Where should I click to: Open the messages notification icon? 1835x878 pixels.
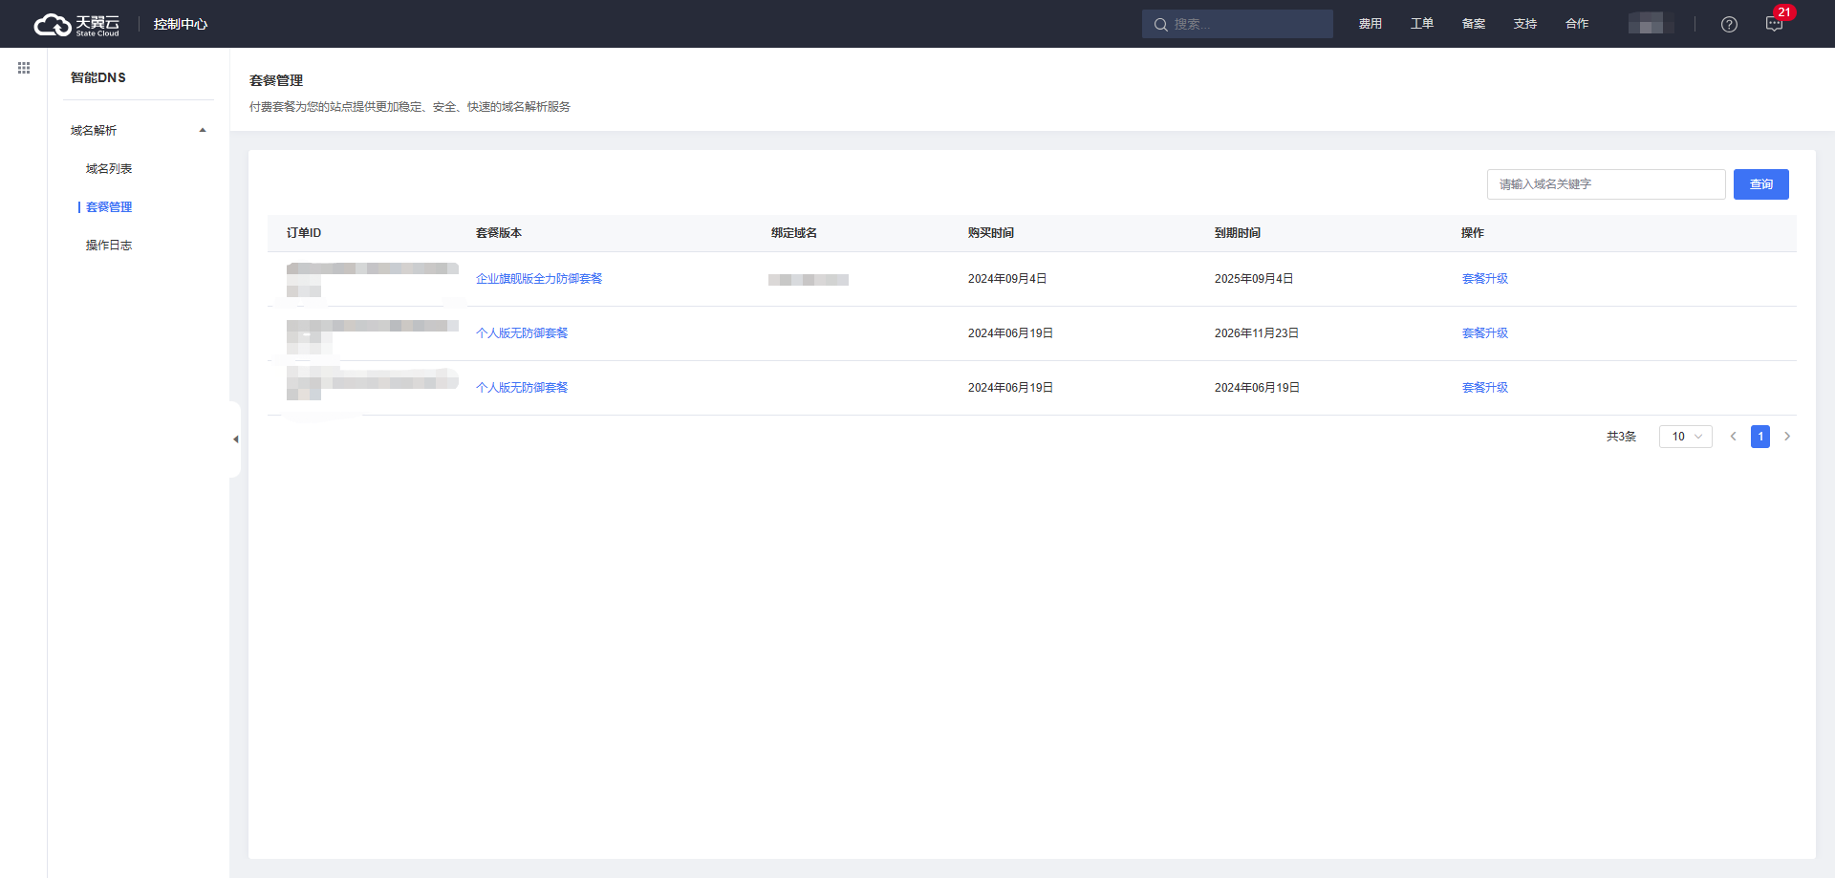click(1774, 25)
